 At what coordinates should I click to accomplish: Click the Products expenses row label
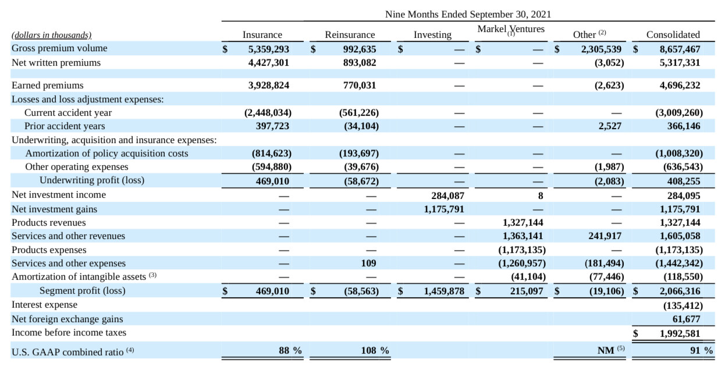pyautogui.click(x=49, y=249)
